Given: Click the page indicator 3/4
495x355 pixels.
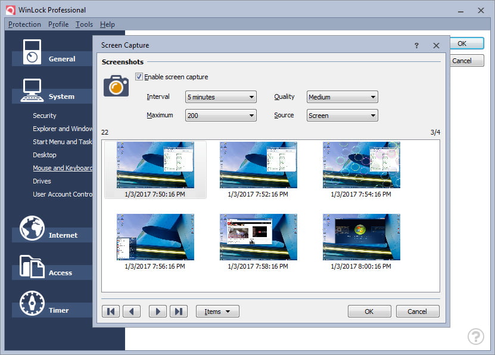Looking at the screenshot, I should coord(435,132).
